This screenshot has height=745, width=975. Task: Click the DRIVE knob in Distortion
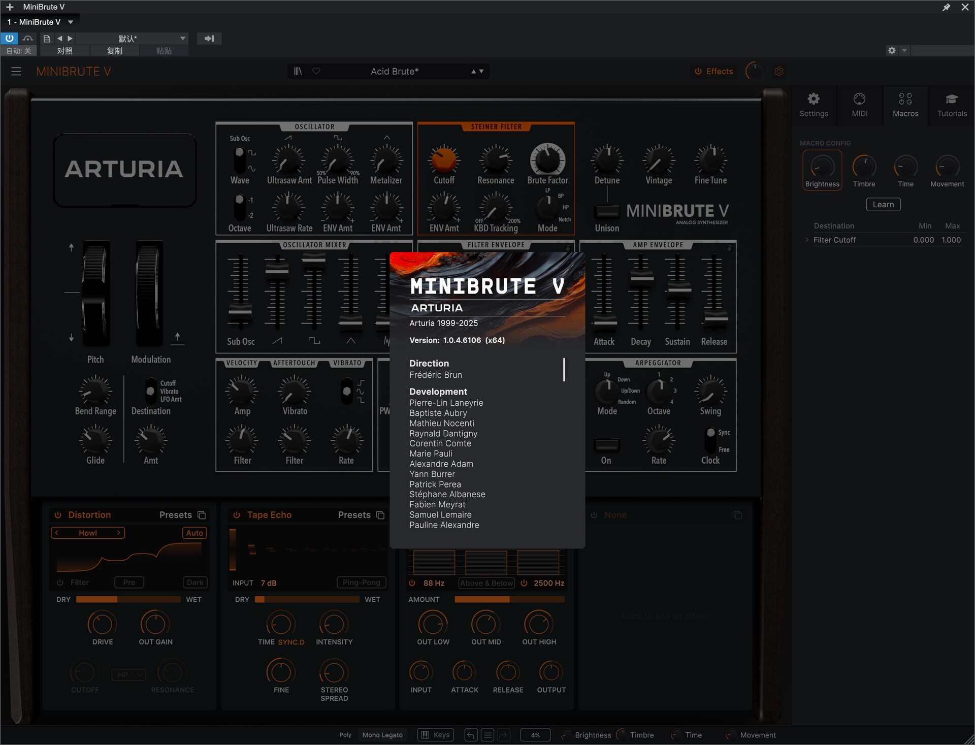(x=102, y=624)
